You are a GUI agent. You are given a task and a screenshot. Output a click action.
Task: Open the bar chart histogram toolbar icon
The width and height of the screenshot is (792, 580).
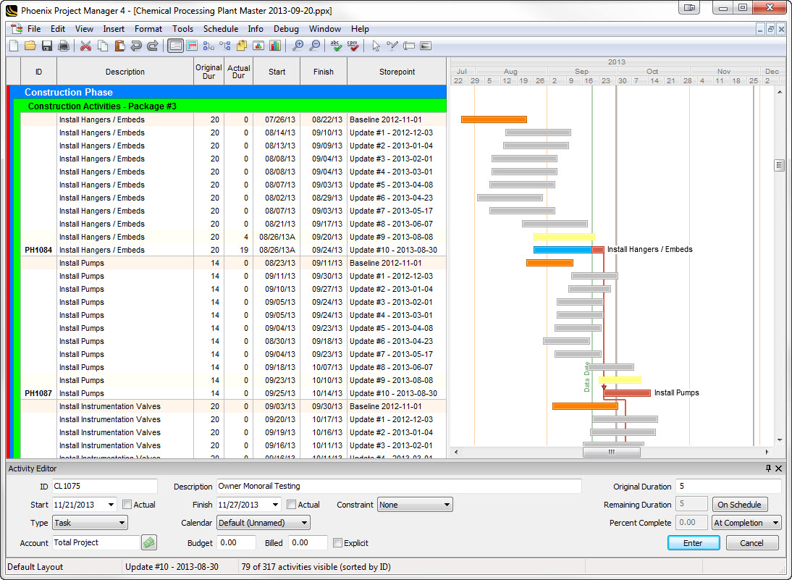[x=275, y=46]
